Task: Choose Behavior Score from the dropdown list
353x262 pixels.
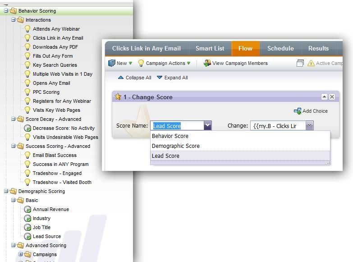Action: 240,136
